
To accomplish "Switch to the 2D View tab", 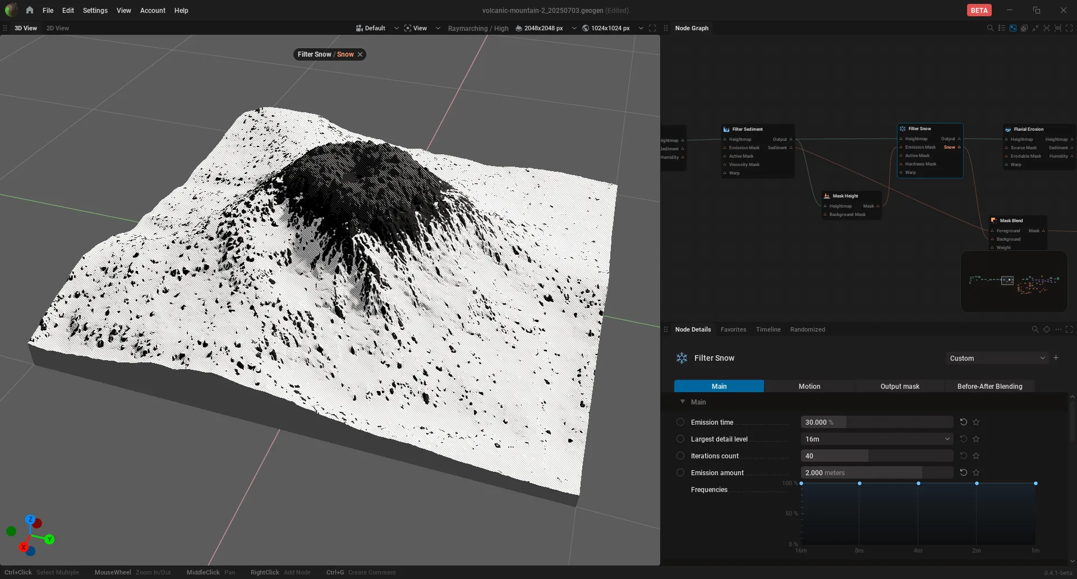I will coord(58,28).
